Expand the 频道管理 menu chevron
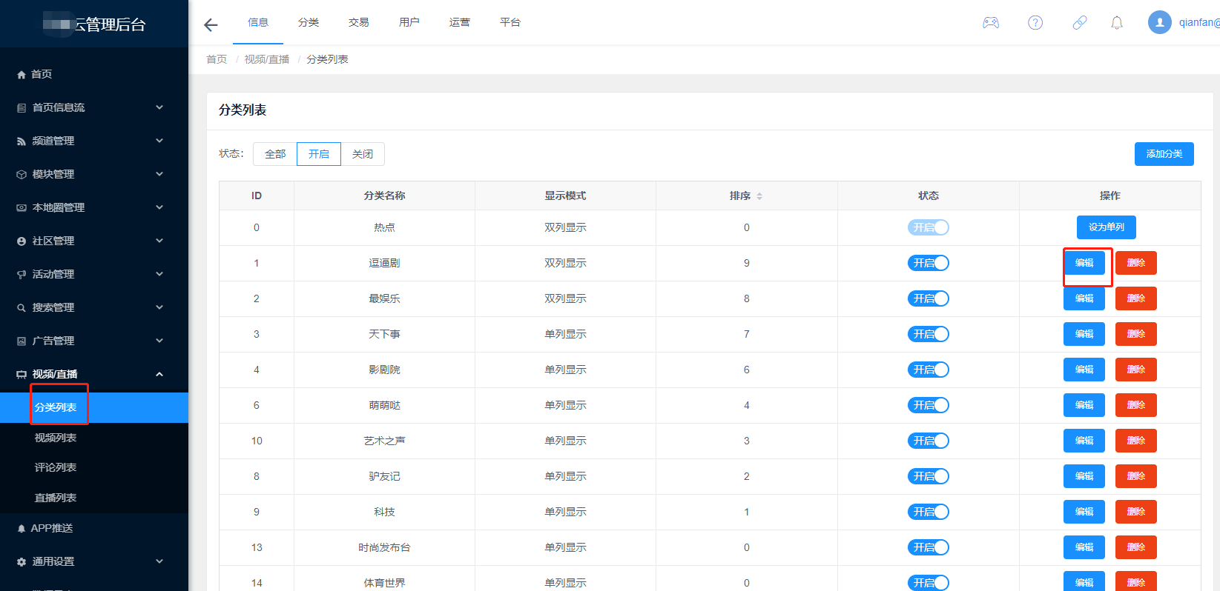The height and width of the screenshot is (591, 1220). click(x=159, y=141)
